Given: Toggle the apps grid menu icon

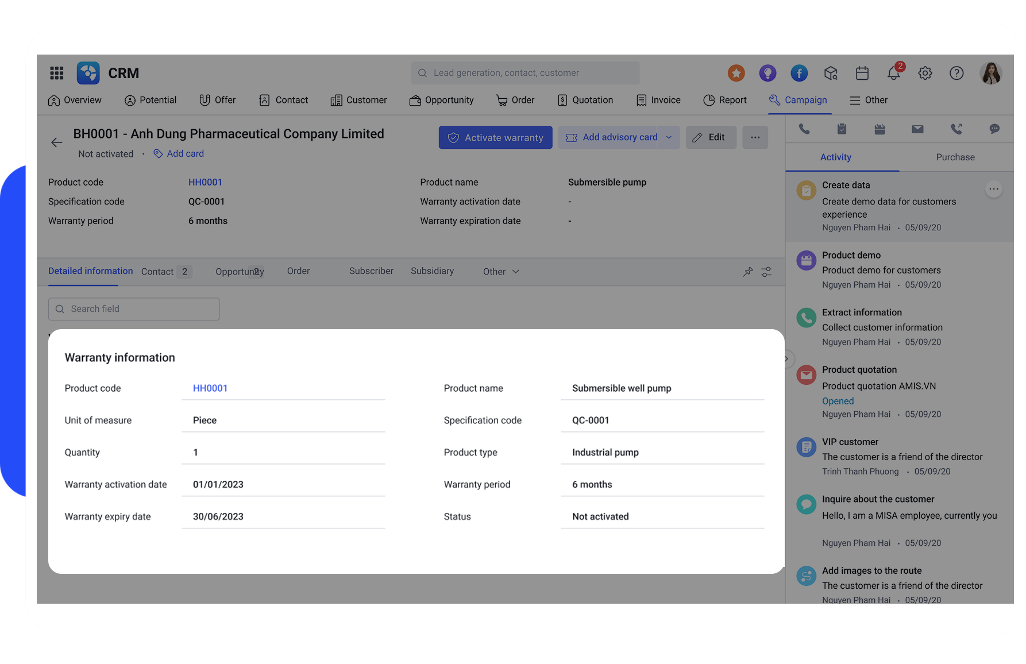Looking at the screenshot, I should point(56,73).
